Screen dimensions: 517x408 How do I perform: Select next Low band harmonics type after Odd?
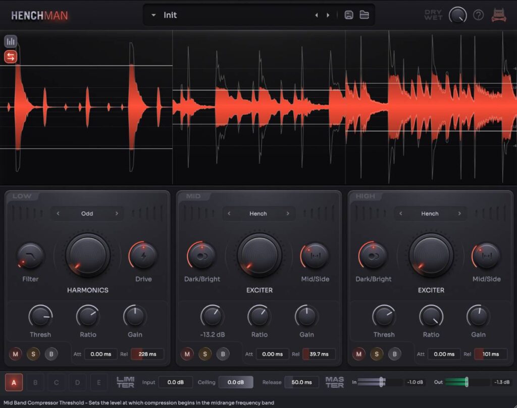(x=117, y=214)
